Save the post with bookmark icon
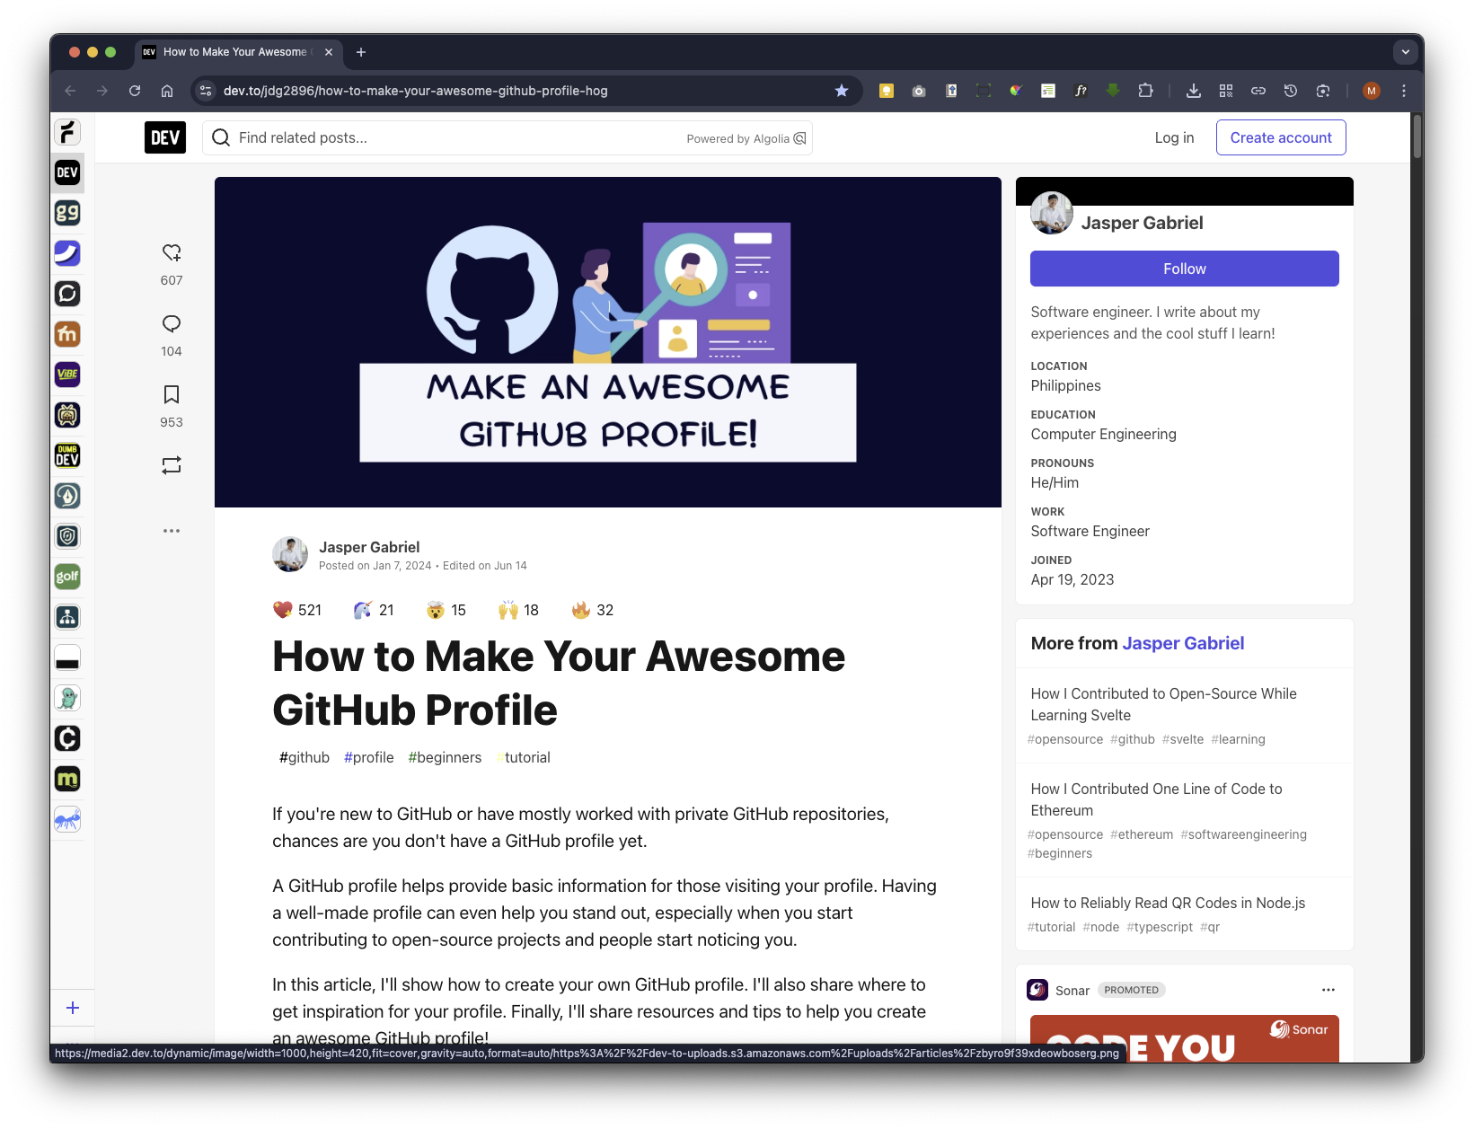The height and width of the screenshot is (1129, 1474). coord(172,395)
